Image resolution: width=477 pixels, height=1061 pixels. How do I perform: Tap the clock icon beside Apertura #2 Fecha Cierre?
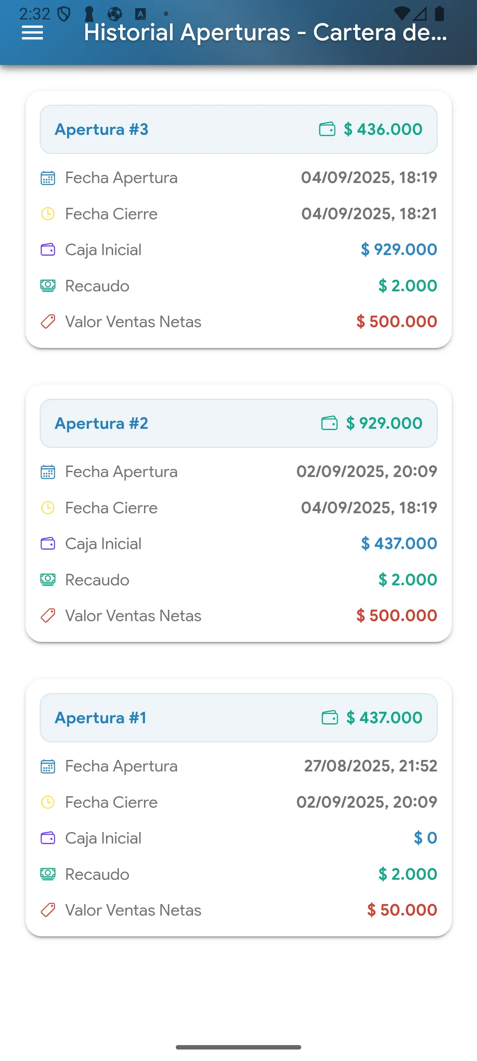click(48, 508)
